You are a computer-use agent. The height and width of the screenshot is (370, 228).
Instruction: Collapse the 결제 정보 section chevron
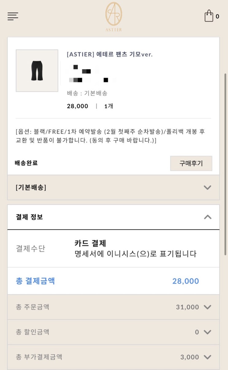tap(208, 217)
